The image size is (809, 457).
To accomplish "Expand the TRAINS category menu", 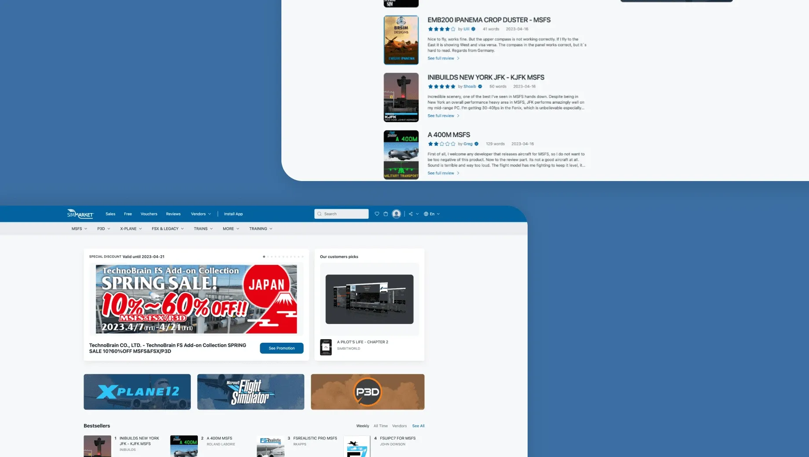I will [x=204, y=229].
